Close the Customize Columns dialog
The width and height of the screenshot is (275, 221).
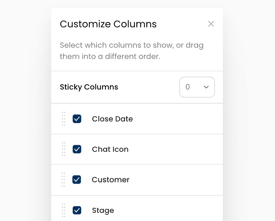pyautogui.click(x=211, y=24)
